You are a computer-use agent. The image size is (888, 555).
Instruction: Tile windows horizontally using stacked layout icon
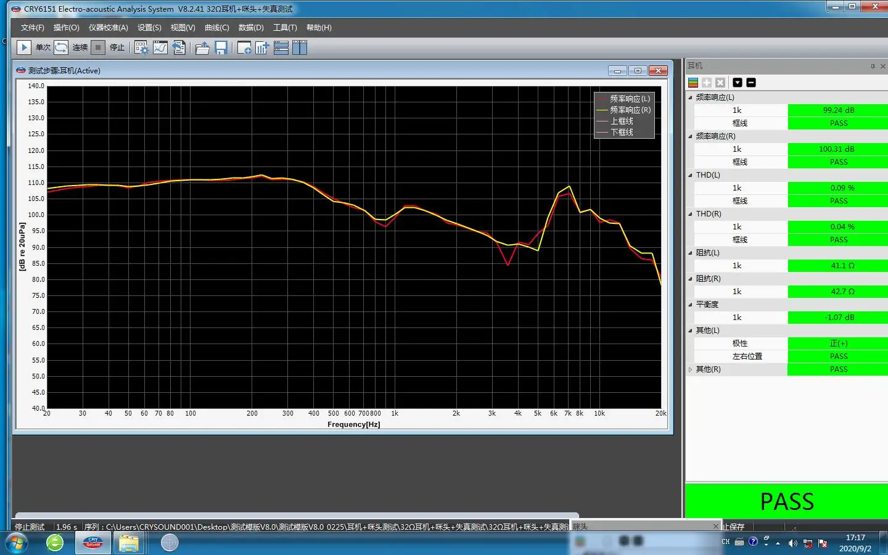(281, 47)
